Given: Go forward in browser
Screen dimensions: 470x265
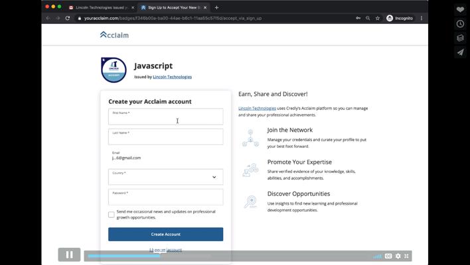Looking at the screenshot, I should [x=58, y=19].
